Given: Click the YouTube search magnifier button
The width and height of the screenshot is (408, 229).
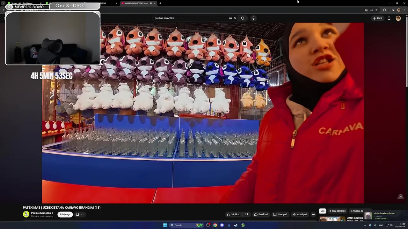Looking at the screenshot, I should click(243, 18).
